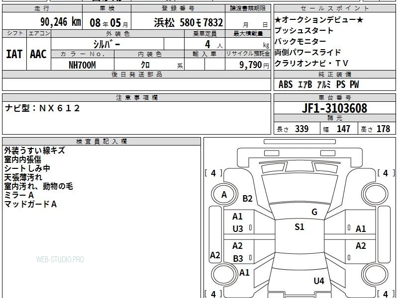Click the seating capacity 4 人
398x298 pixels.
click(x=213, y=45)
